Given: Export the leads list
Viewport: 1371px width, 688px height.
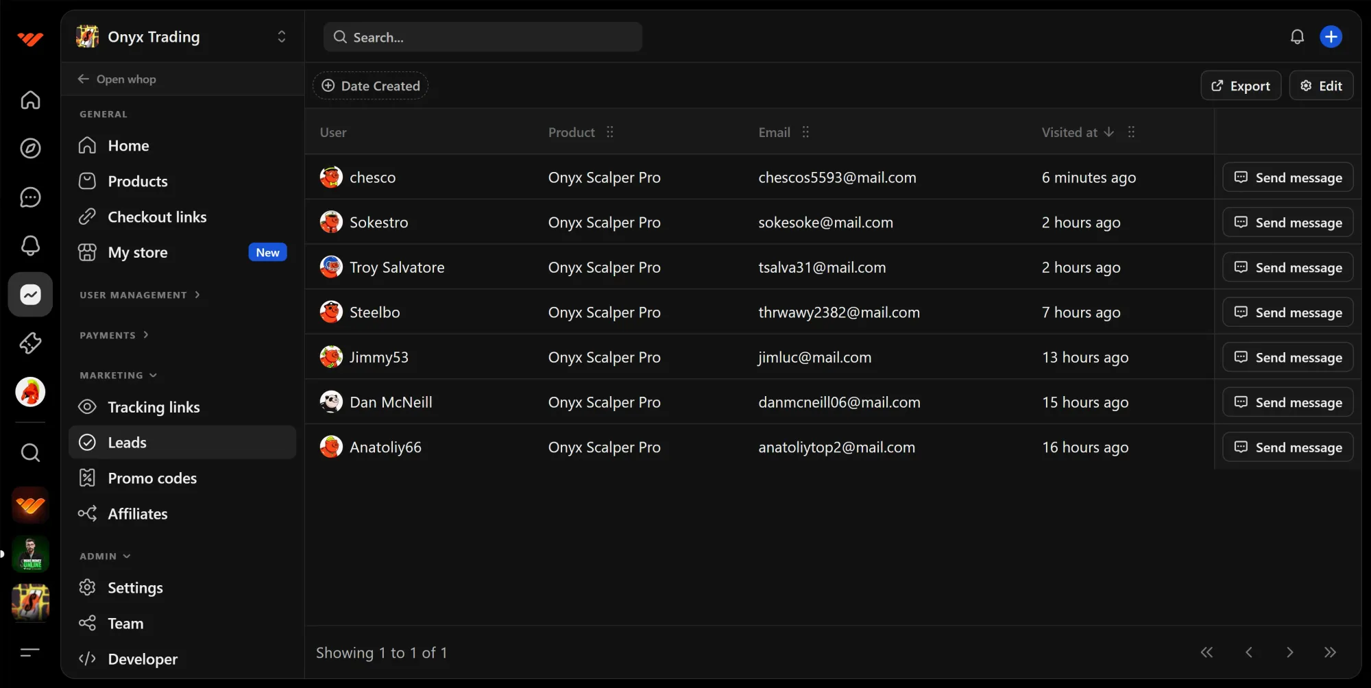Looking at the screenshot, I should click(1240, 85).
